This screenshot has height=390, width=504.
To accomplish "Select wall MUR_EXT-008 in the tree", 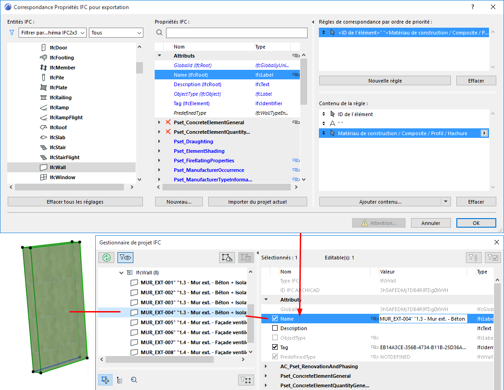I will (194, 352).
